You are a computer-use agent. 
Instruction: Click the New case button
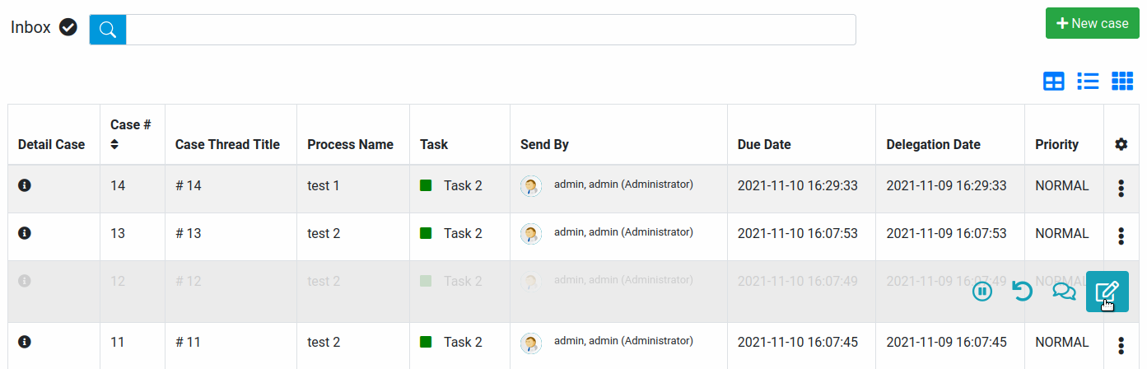(1092, 23)
